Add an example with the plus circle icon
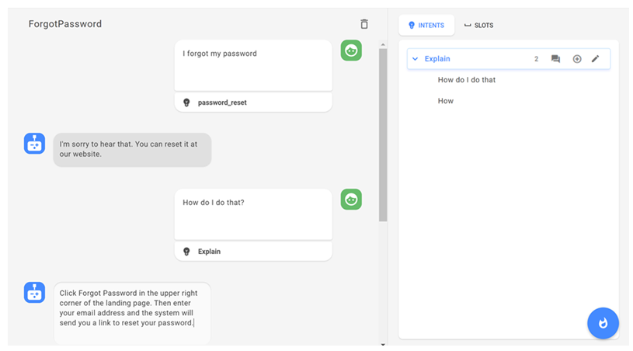This screenshot has width=633, height=351. [577, 59]
